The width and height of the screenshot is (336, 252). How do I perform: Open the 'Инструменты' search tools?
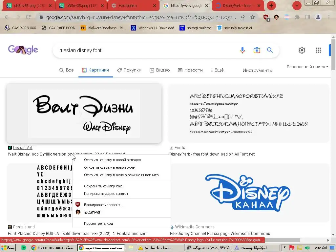[x=258, y=70]
